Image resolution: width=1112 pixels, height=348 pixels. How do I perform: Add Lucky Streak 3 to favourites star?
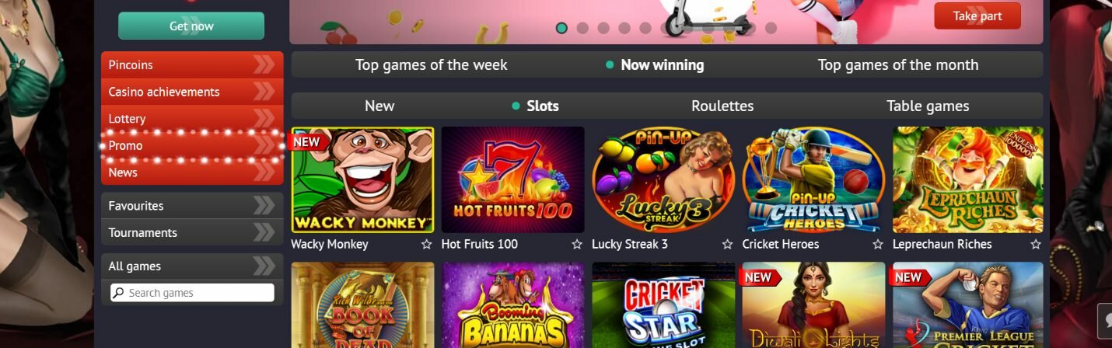(x=727, y=245)
